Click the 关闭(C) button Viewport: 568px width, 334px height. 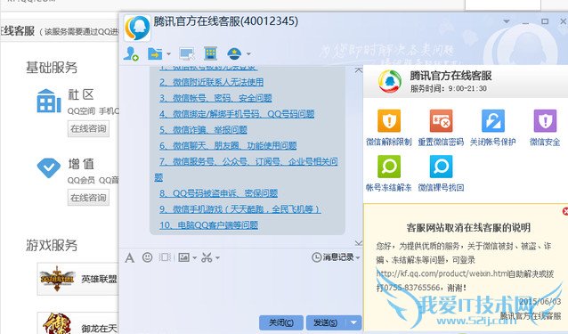[281, 322]
